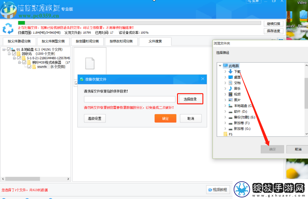Collapse the 回收站 tree node
The width and height of the screenshot is (308, 199).
9,54
